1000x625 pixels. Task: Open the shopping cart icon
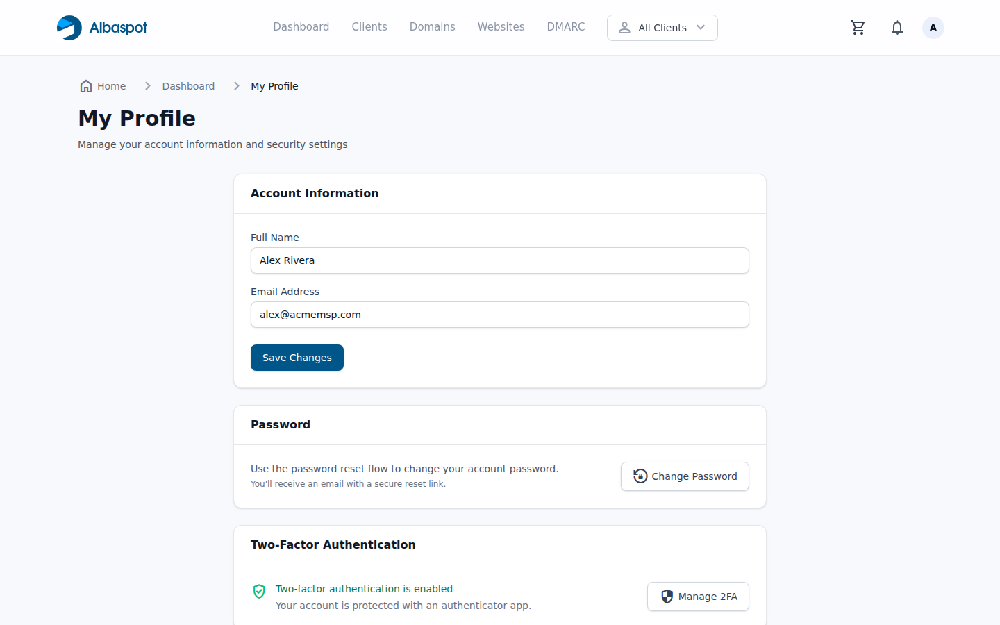[858, 27]
